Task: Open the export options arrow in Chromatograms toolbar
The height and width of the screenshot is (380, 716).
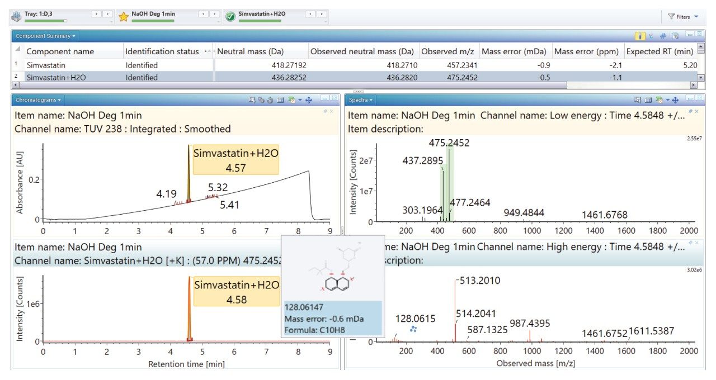Action: click(x=300, y=99)
